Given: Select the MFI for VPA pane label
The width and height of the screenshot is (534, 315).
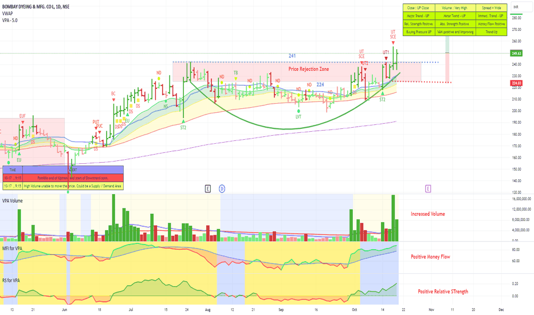Looking at the screenshot, I should (x=12, y=249).
